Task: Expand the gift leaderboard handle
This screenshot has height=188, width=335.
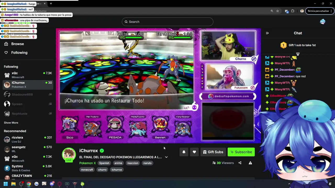Action: pos(298,54)
